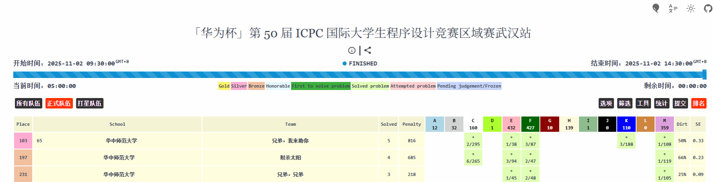Click the contest info circle icon

point(352,50)
